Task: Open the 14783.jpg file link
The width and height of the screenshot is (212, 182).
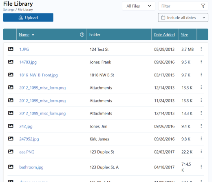Action: pyautogui.click(x=28, y=62)
